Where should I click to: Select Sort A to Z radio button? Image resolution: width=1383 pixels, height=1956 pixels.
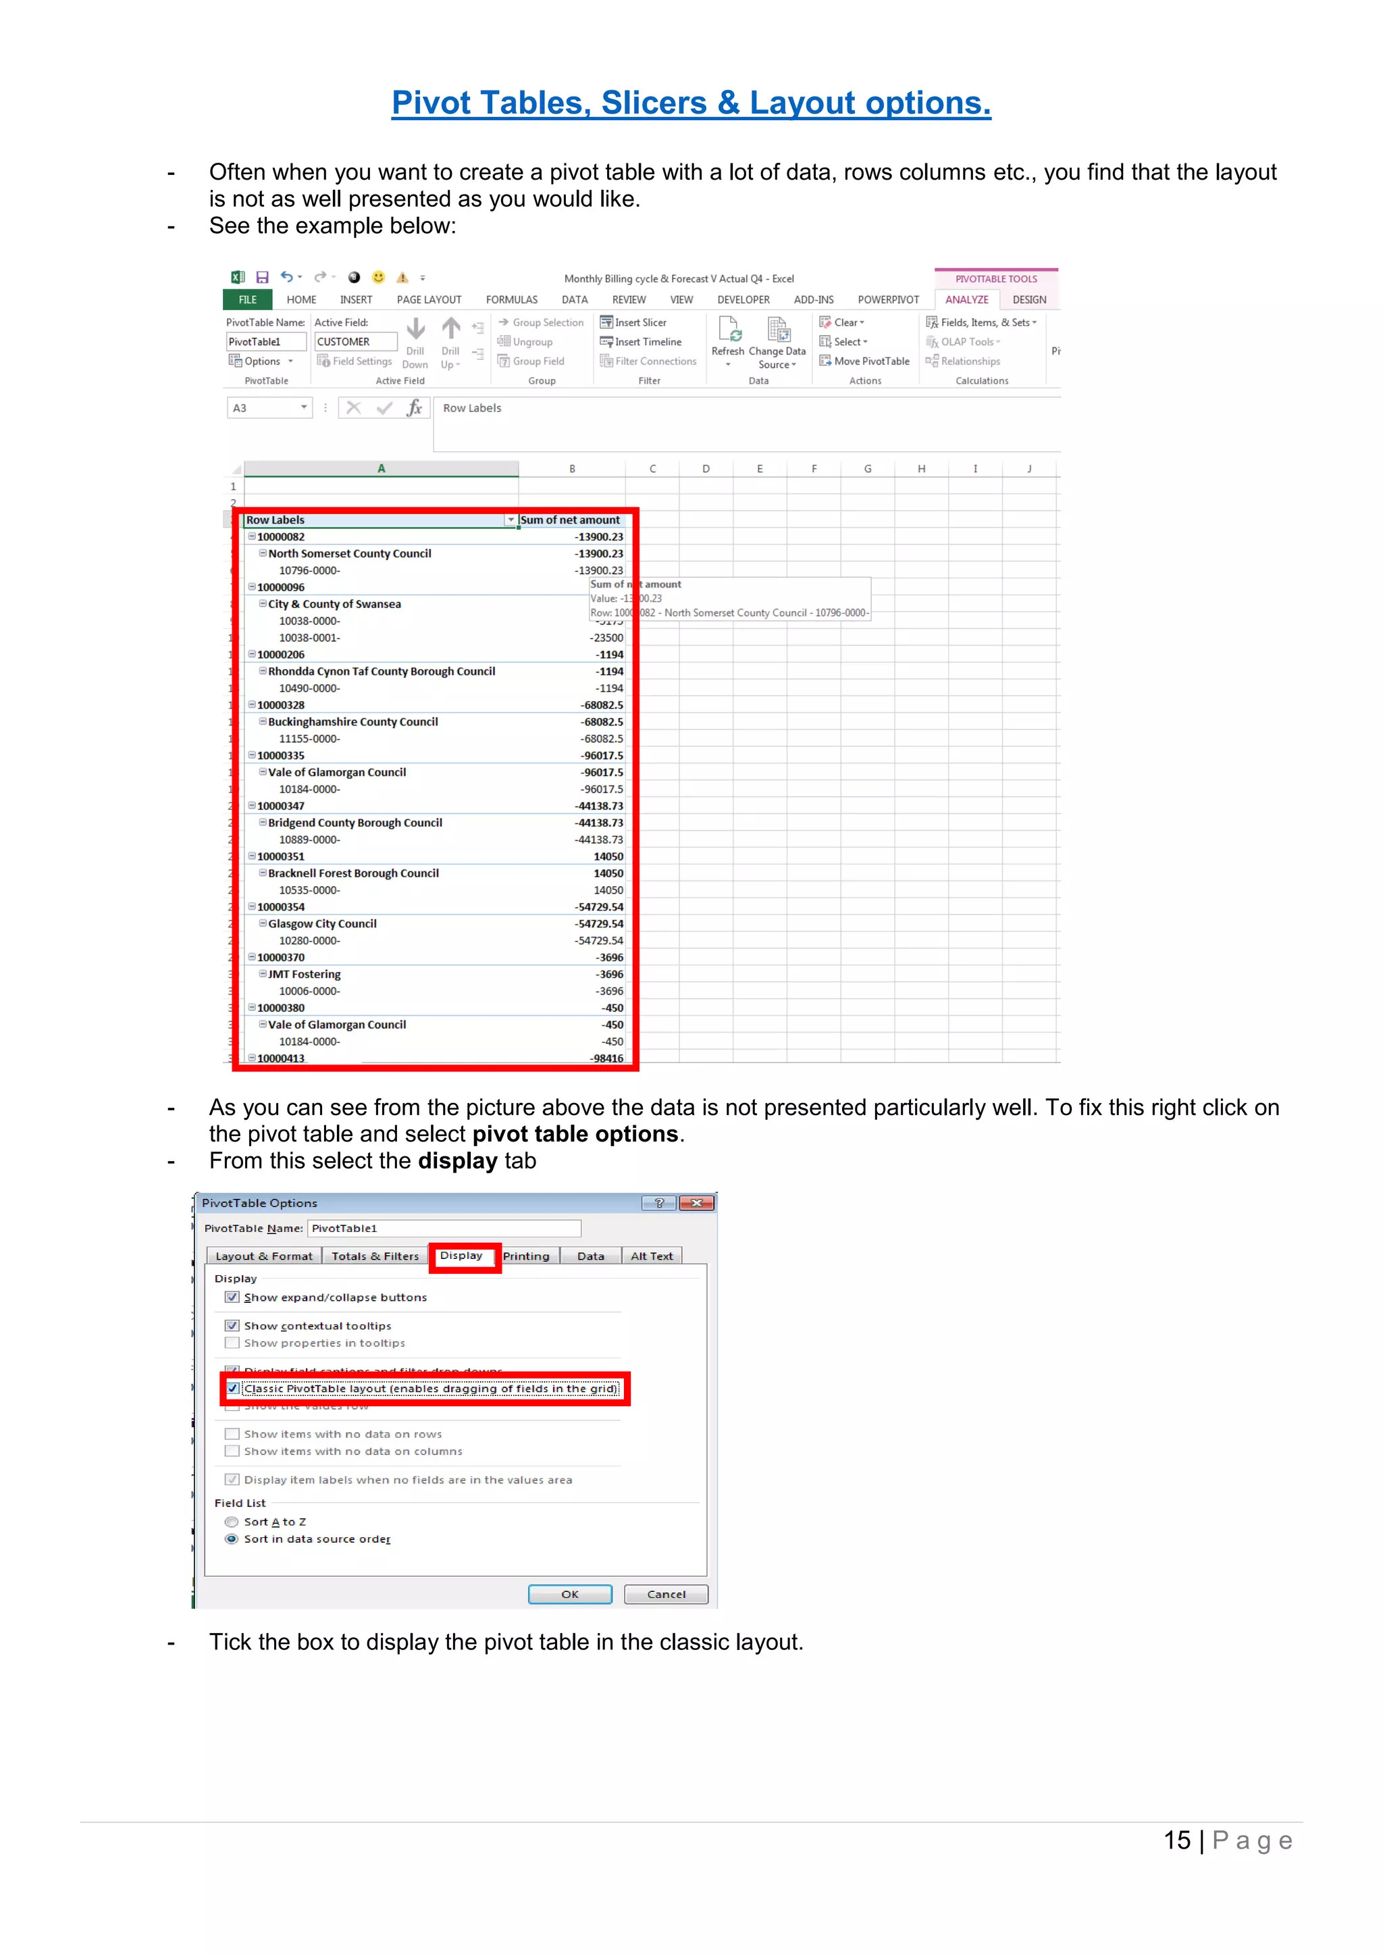tap(232, 1522)
